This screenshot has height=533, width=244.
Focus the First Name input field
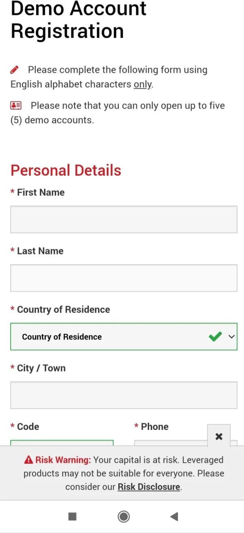tap(124, 219)
